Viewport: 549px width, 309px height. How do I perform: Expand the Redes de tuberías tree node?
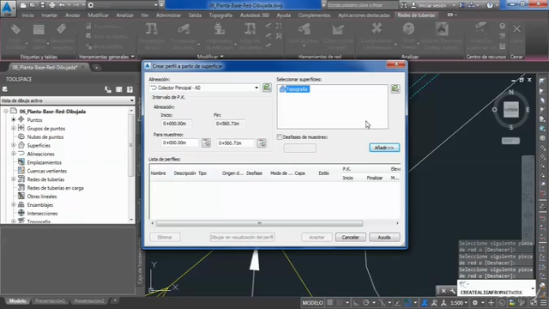[14, 179]
